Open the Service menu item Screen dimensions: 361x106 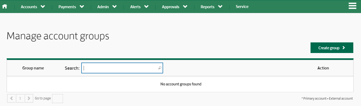(242, 7)
